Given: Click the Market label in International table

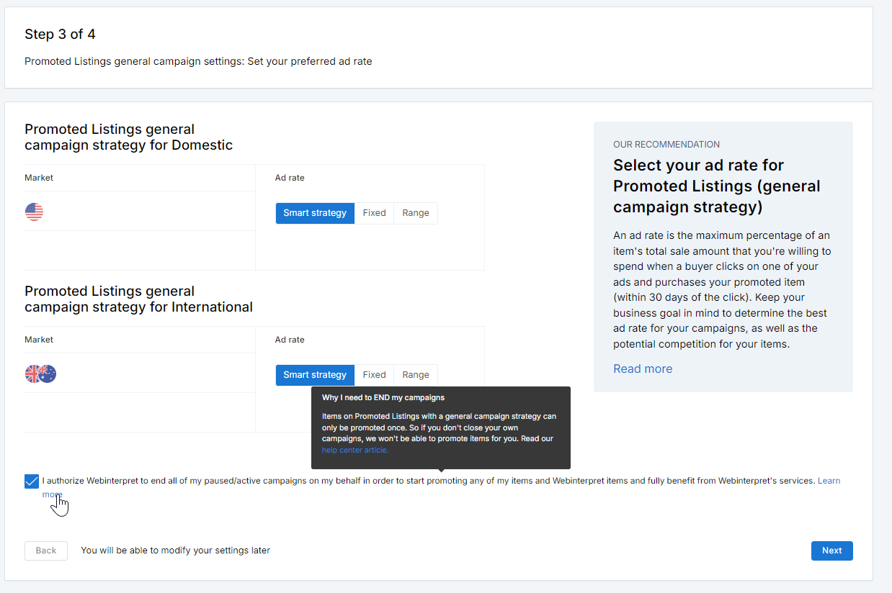Looking at the screenshot, I should (39, 340).
